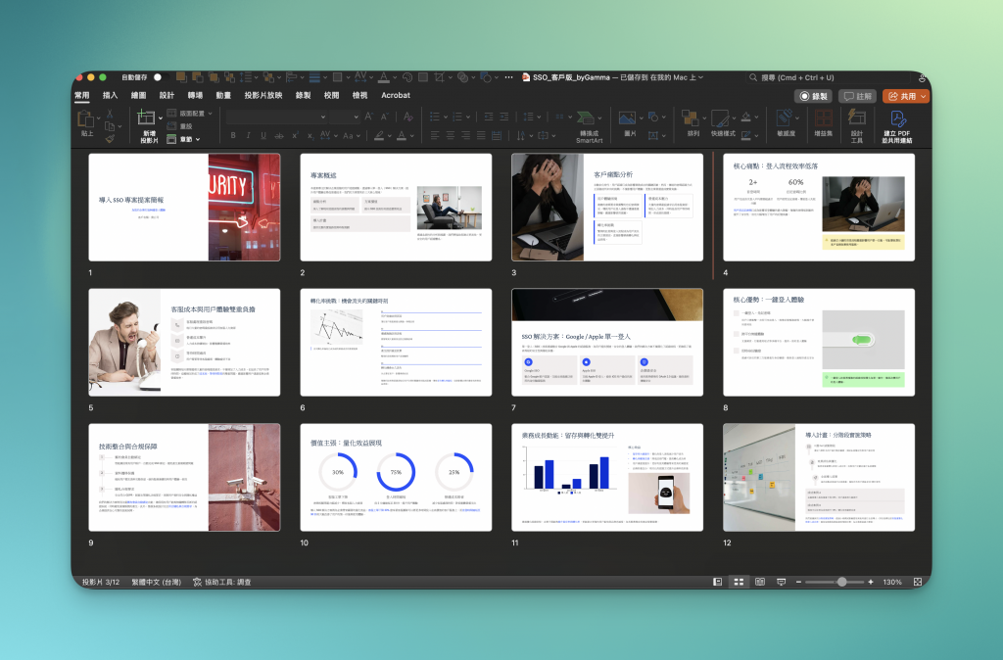This screenshot has width=1003, height=660.
Task: Click the Increase Font Size icon
Action: point(368,117)
